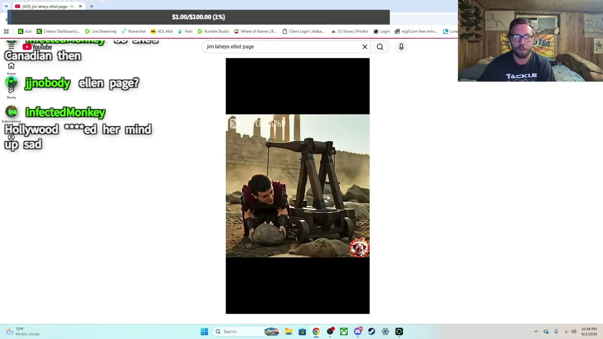Open the Xbox app from the taskbar
The height and width of the screenshot is (339, 603).
(x=344, y=331)
